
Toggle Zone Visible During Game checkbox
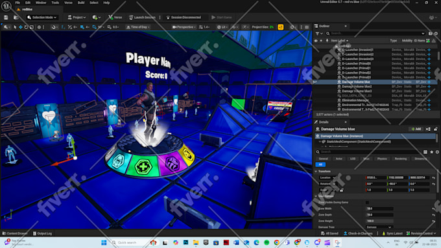pyautogui.click(x=367, y=203)
